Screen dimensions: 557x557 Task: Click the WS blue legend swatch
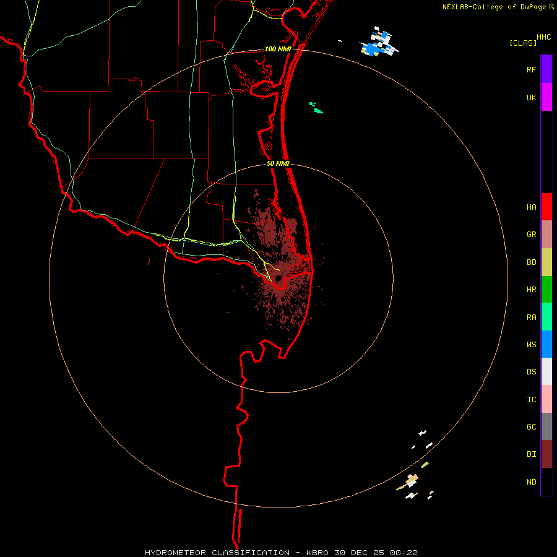[546, 344]
